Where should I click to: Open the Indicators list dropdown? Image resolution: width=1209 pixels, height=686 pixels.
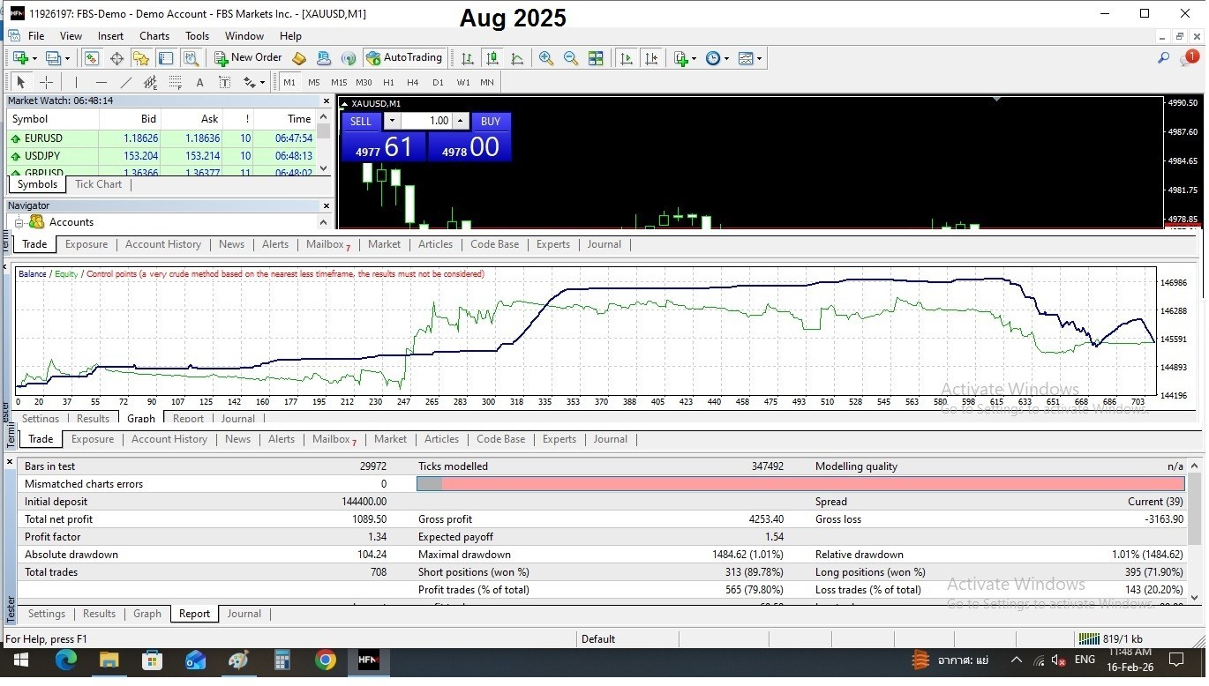pyautogui.click(x=685, y=58)
